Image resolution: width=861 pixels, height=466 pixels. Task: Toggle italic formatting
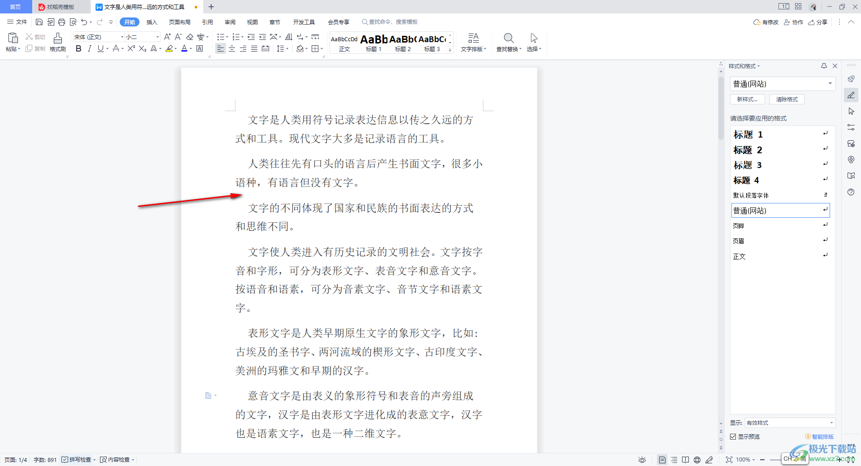[x=89, y=48]
